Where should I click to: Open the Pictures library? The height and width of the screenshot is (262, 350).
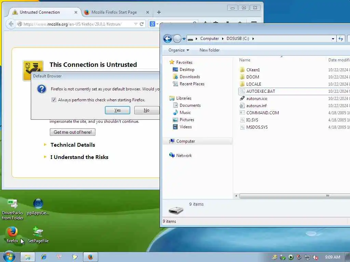click(x=187, y=120)
